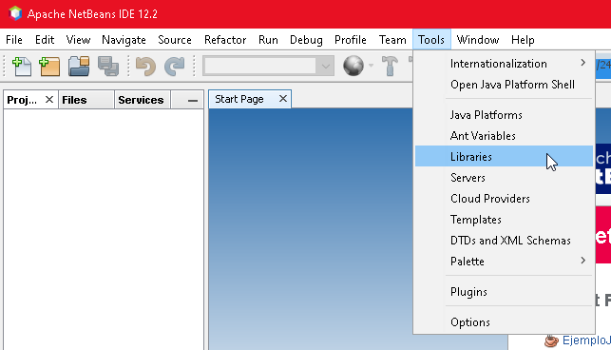Close the open Tools menu

pyautogui.click(x=431, y=40)
